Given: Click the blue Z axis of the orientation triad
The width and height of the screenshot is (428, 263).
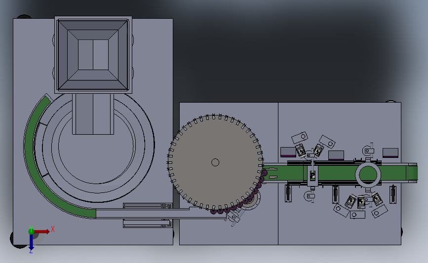Looking at the screenshot, I should 31,241.
